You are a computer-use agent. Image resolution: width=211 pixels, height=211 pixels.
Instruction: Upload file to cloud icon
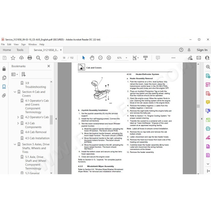coord(21,58)
